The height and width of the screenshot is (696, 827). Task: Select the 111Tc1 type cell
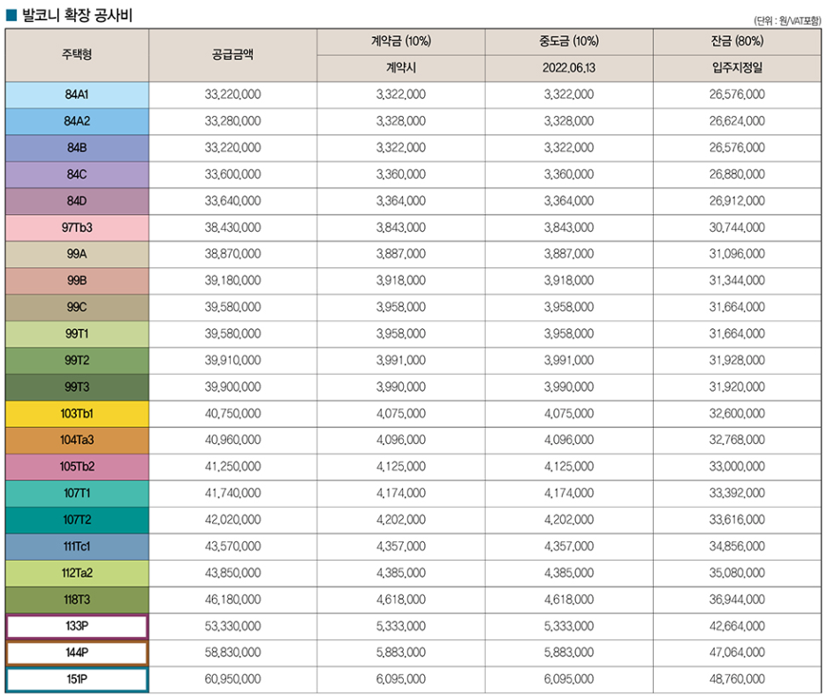tap(77, 547)
